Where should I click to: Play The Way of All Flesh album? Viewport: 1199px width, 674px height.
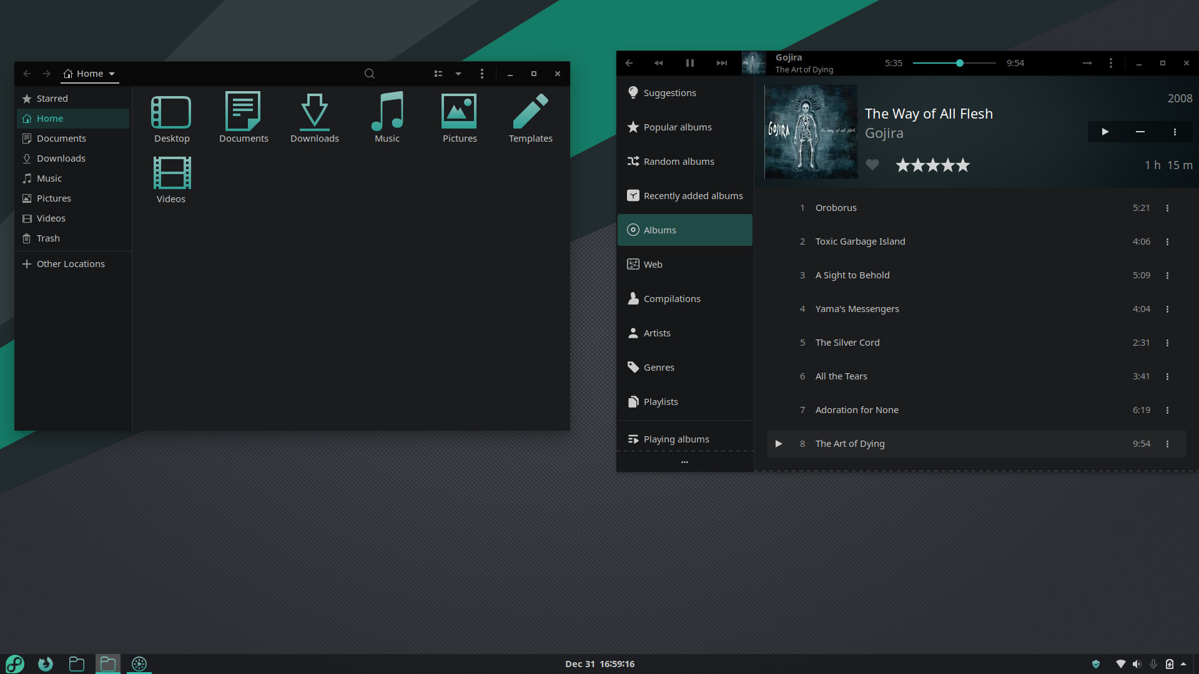point(1105,132)
